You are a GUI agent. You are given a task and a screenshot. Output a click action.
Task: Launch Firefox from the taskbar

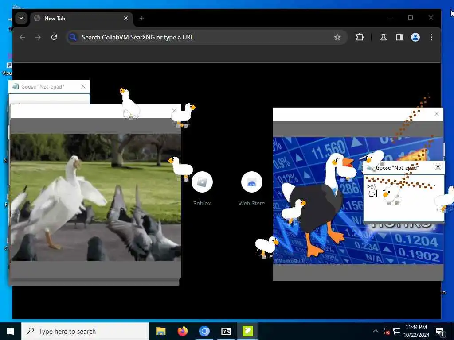(182, 331)
